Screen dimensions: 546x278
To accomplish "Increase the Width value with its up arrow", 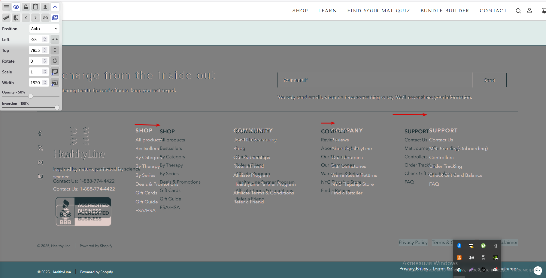I will click(45, 81).
